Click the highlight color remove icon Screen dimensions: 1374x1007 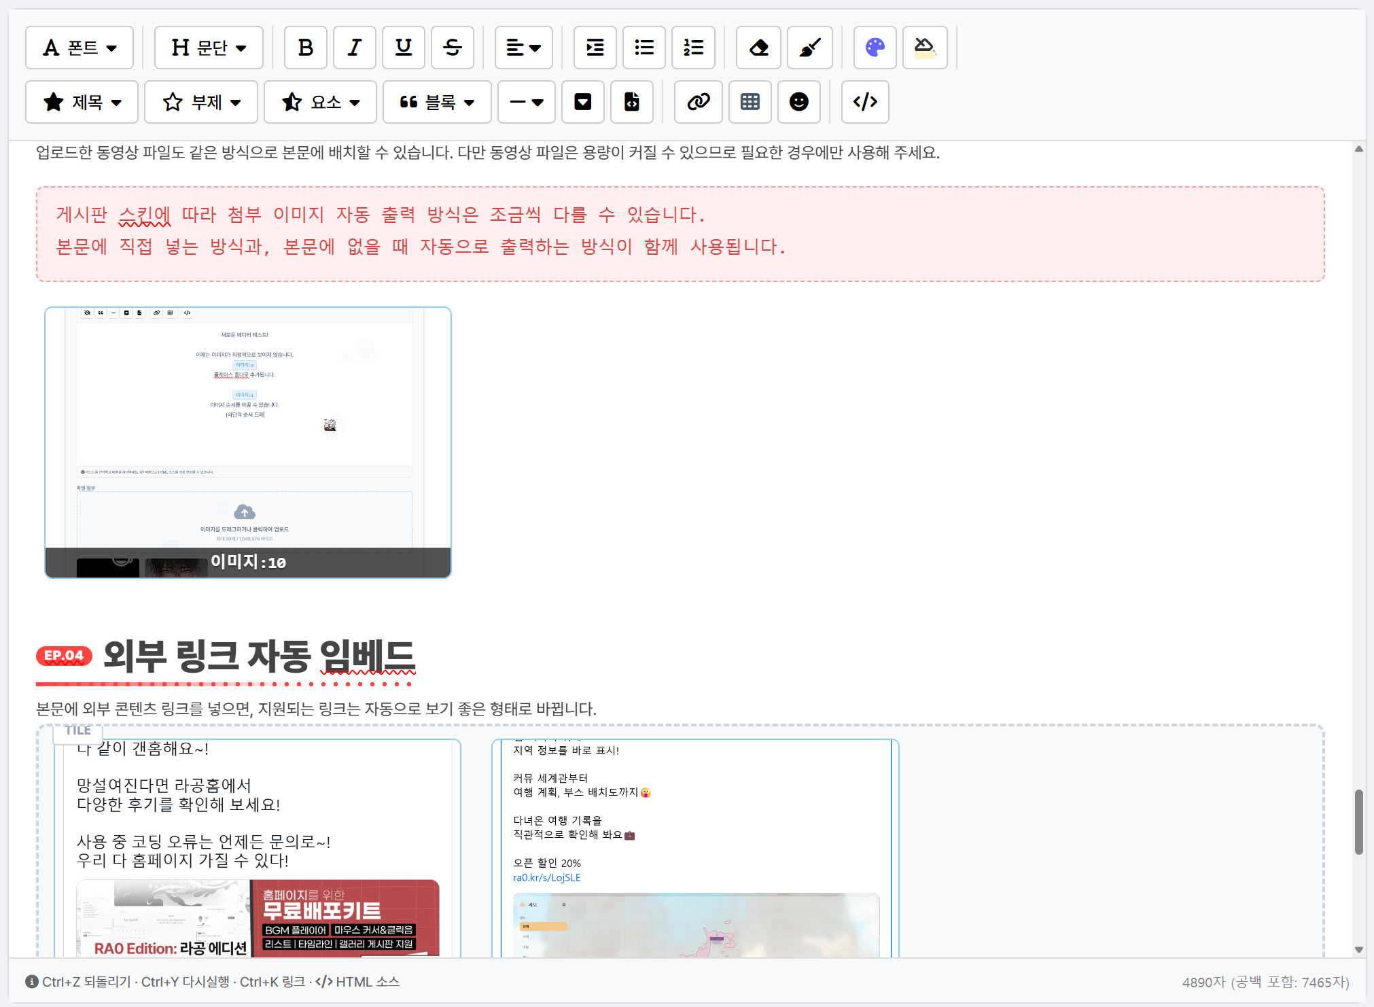coord(925,48)
